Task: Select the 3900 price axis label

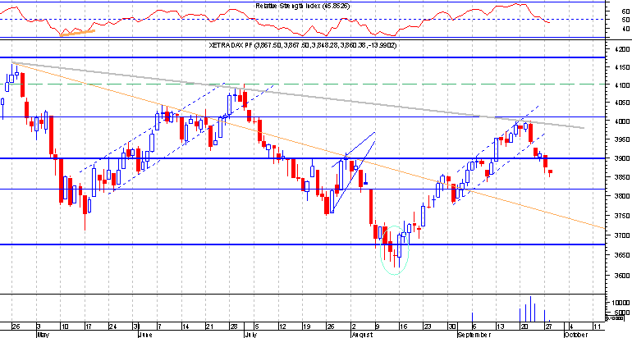Action: (x=622, y=158)
